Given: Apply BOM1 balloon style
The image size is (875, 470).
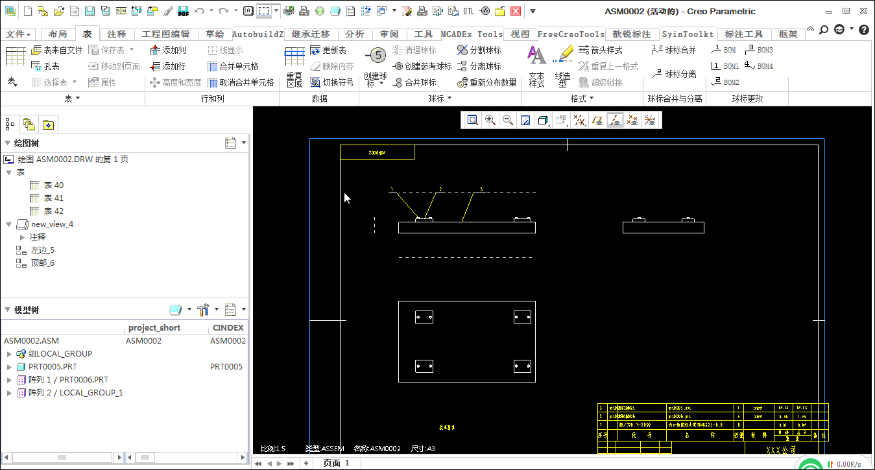Looking at the screenshot, I should [725, 66].
